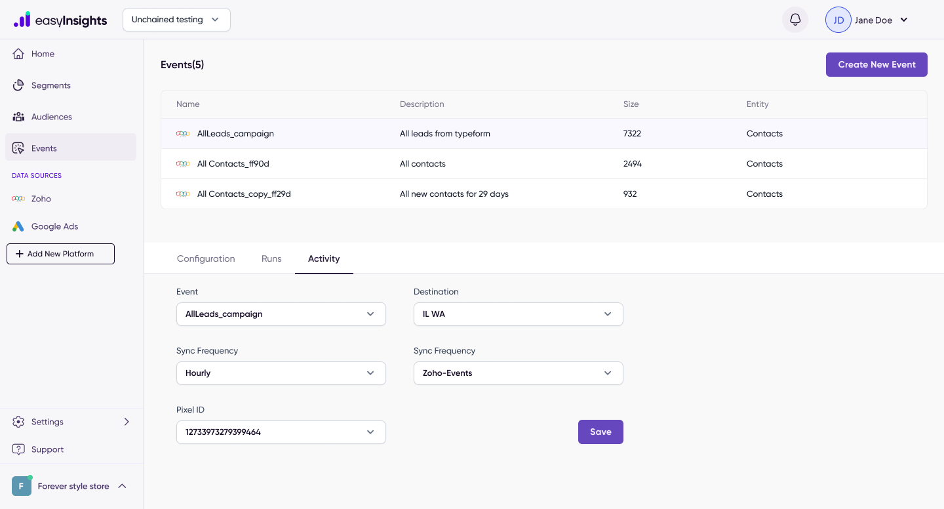
Task: Click the JD user avatar
Action: coord(838,20)
